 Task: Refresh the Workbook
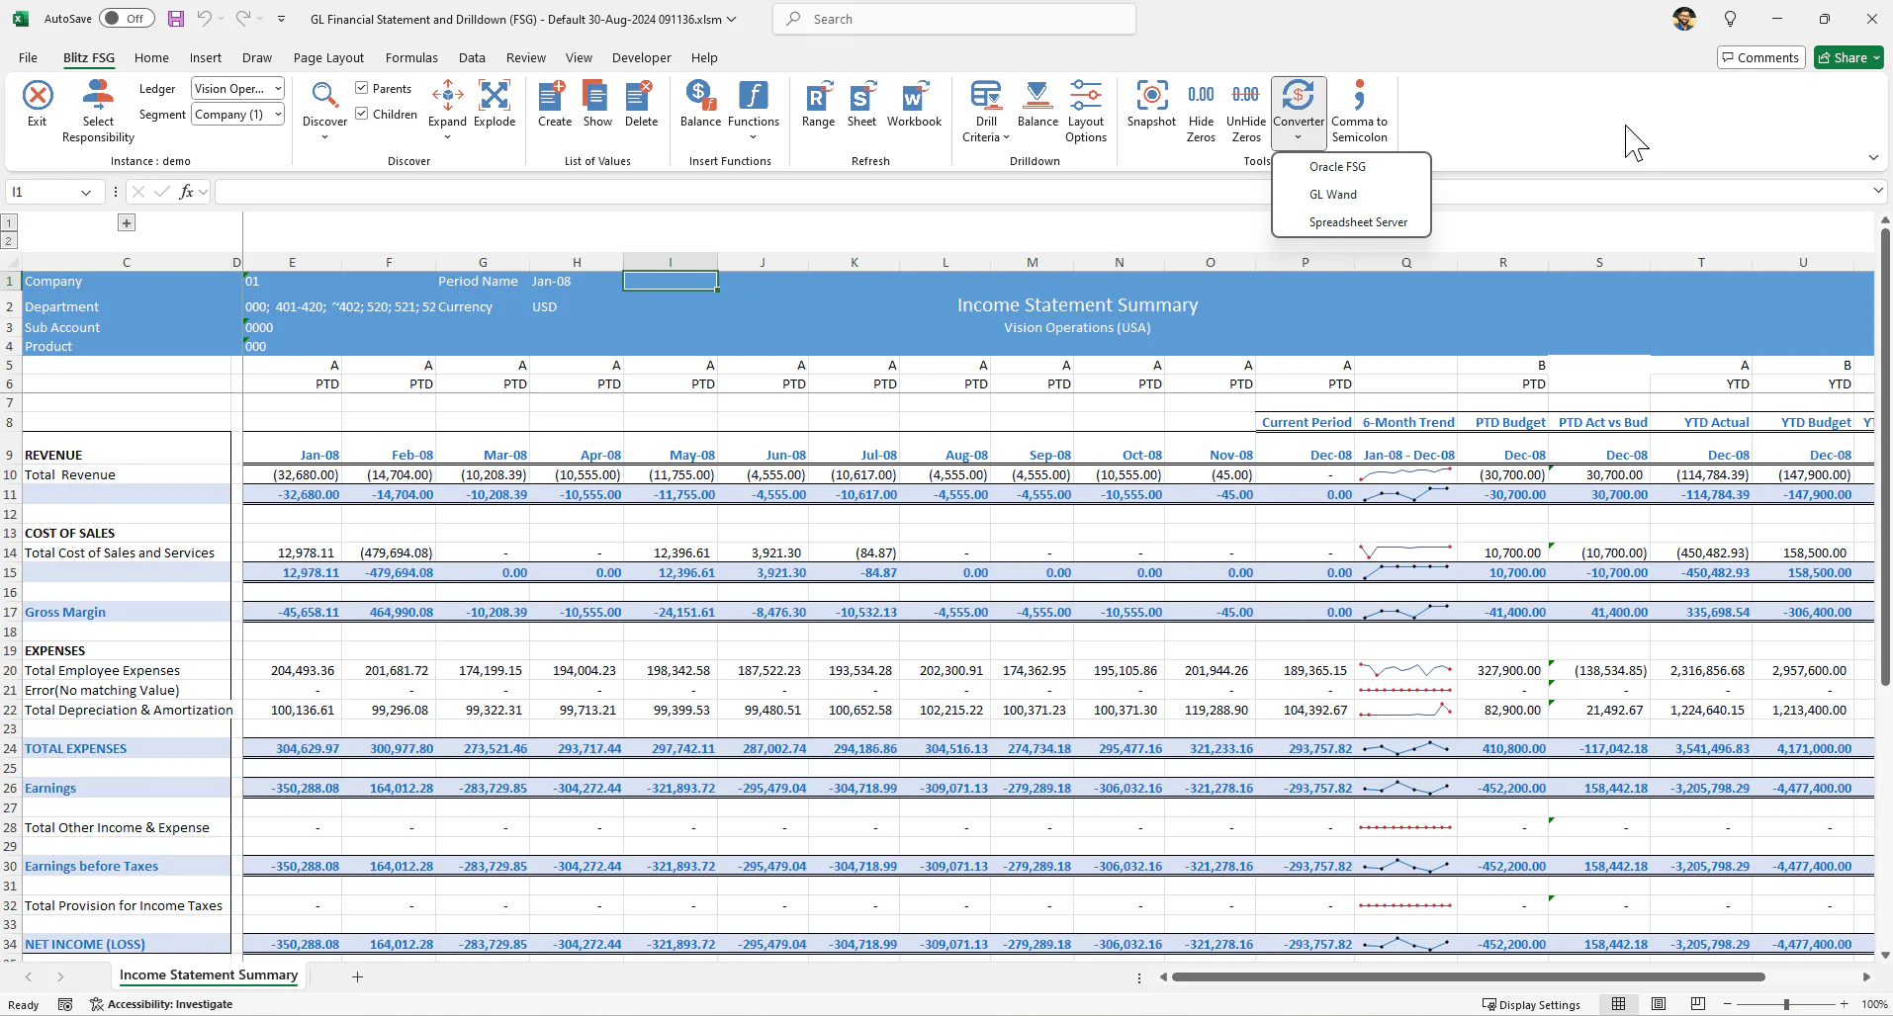tap(914, 104)
